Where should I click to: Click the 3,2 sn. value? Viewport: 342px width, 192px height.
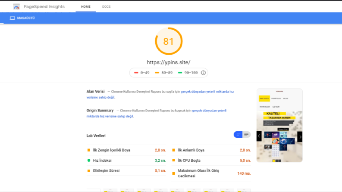(x=160, y=161)
